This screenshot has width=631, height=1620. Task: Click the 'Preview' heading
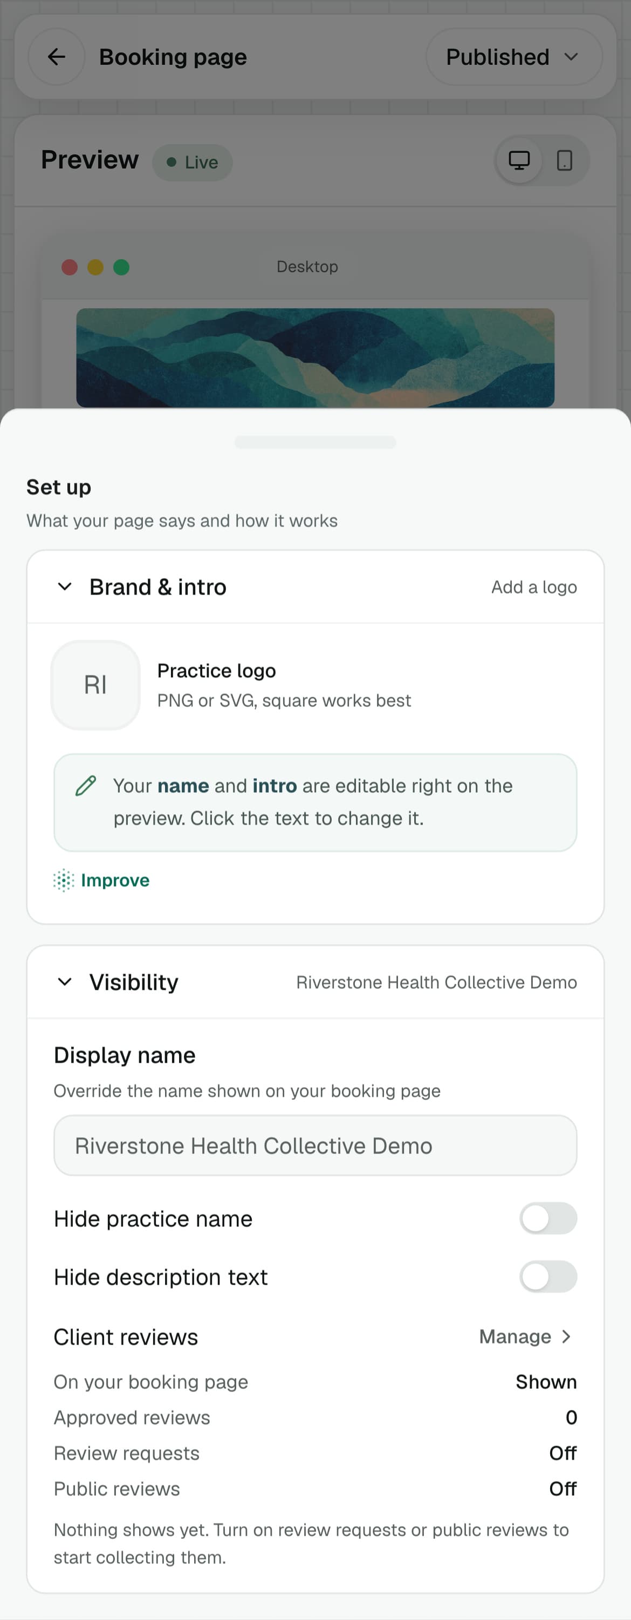tap(90, 160)
